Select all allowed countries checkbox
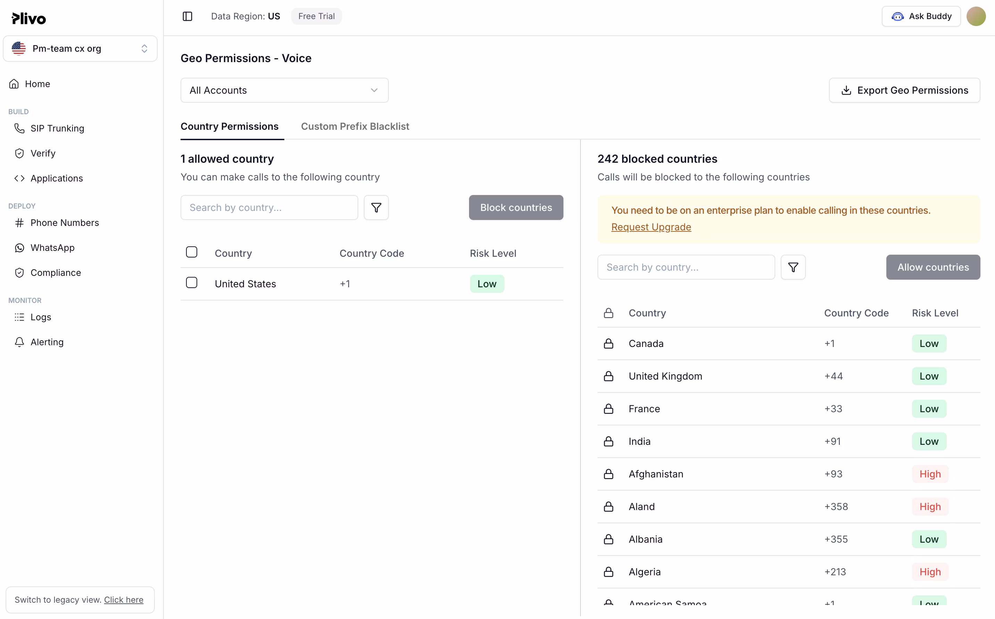The width and height of the screenshot is (995, 619). (191, 252)
